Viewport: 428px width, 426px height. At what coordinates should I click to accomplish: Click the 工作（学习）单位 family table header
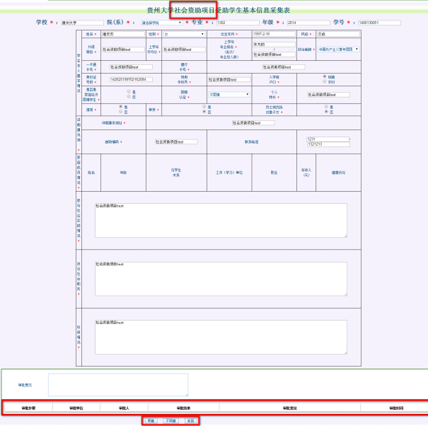pyautogui.click(x=229, y=173)
